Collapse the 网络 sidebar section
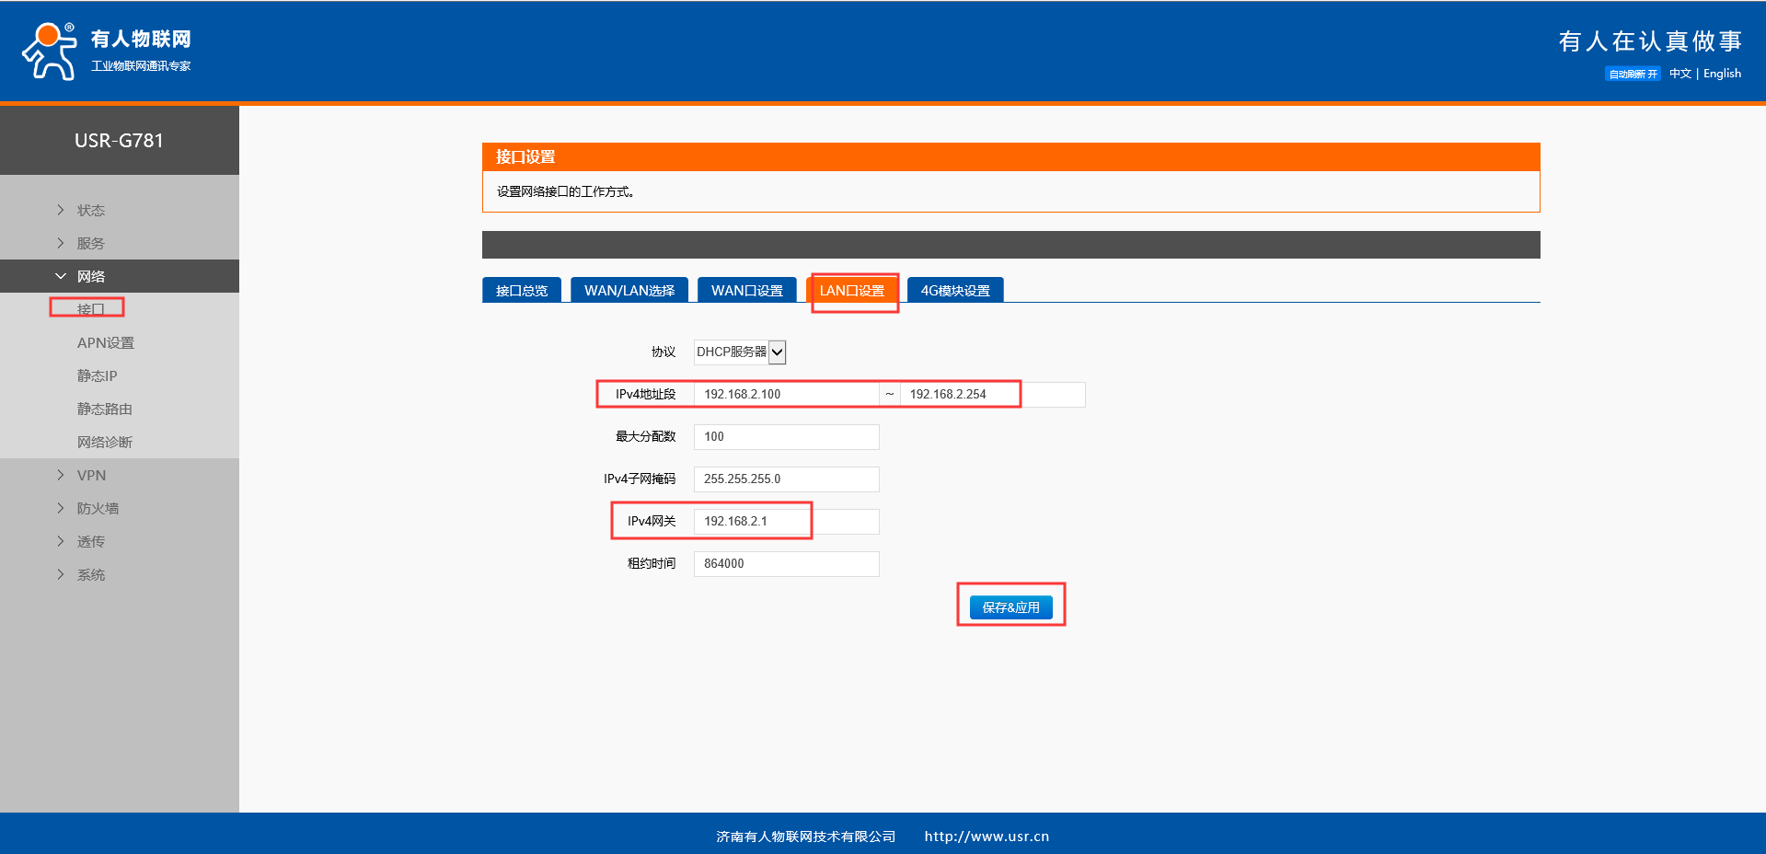This screenshot has height=854, width=1766. (x=90, y=276)
